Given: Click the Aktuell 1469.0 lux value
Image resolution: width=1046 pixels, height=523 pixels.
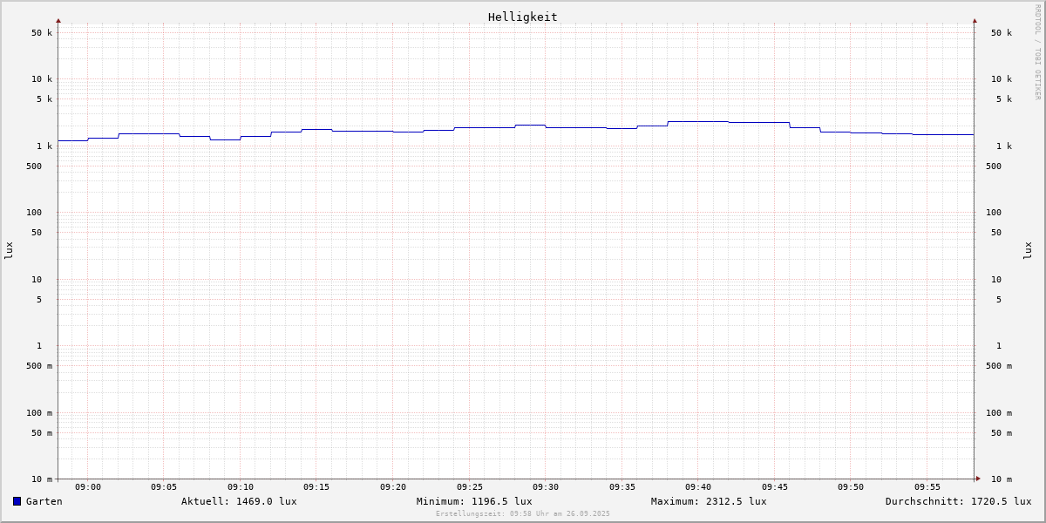Looking at the screenshot, I should (x=239, y=501).
